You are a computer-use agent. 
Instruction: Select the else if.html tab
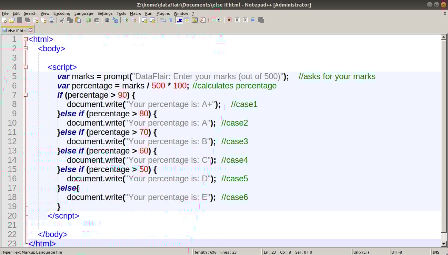(17, 30)
